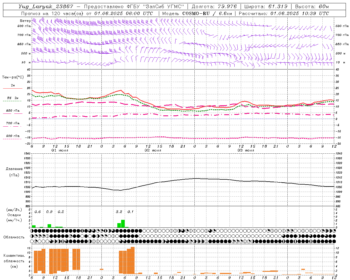Click the dash-dot 700 гПа temperature legend line
350x280 pixels.
pos(12,126)
